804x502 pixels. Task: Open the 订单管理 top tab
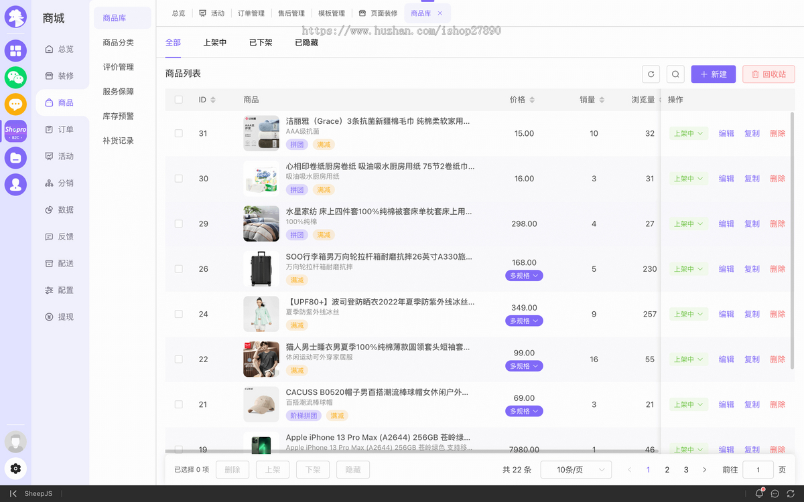(x=251, y=13)
